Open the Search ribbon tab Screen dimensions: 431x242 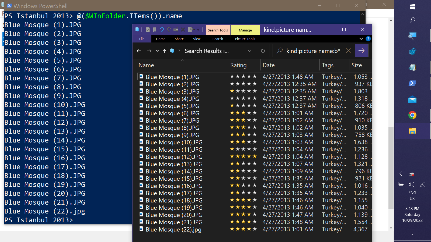tap(218, 39)
